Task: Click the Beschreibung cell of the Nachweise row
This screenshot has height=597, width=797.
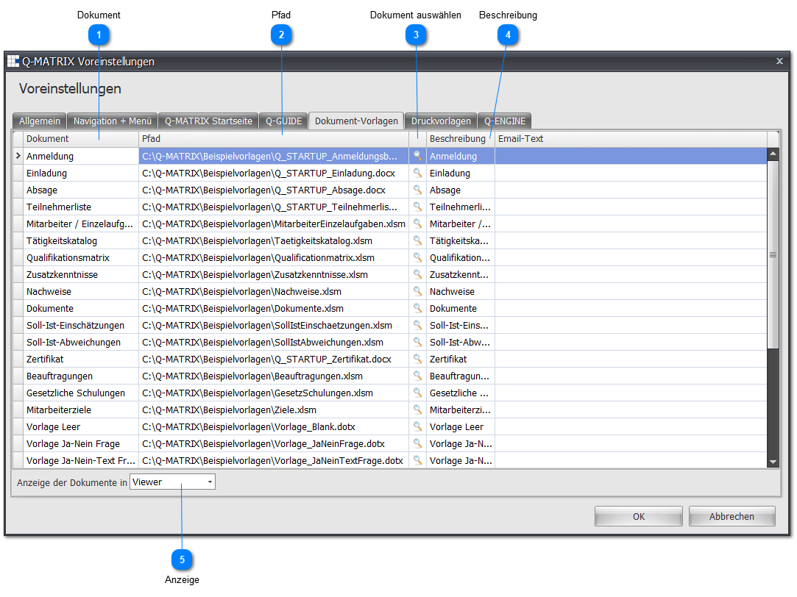Action: point(461,291)
